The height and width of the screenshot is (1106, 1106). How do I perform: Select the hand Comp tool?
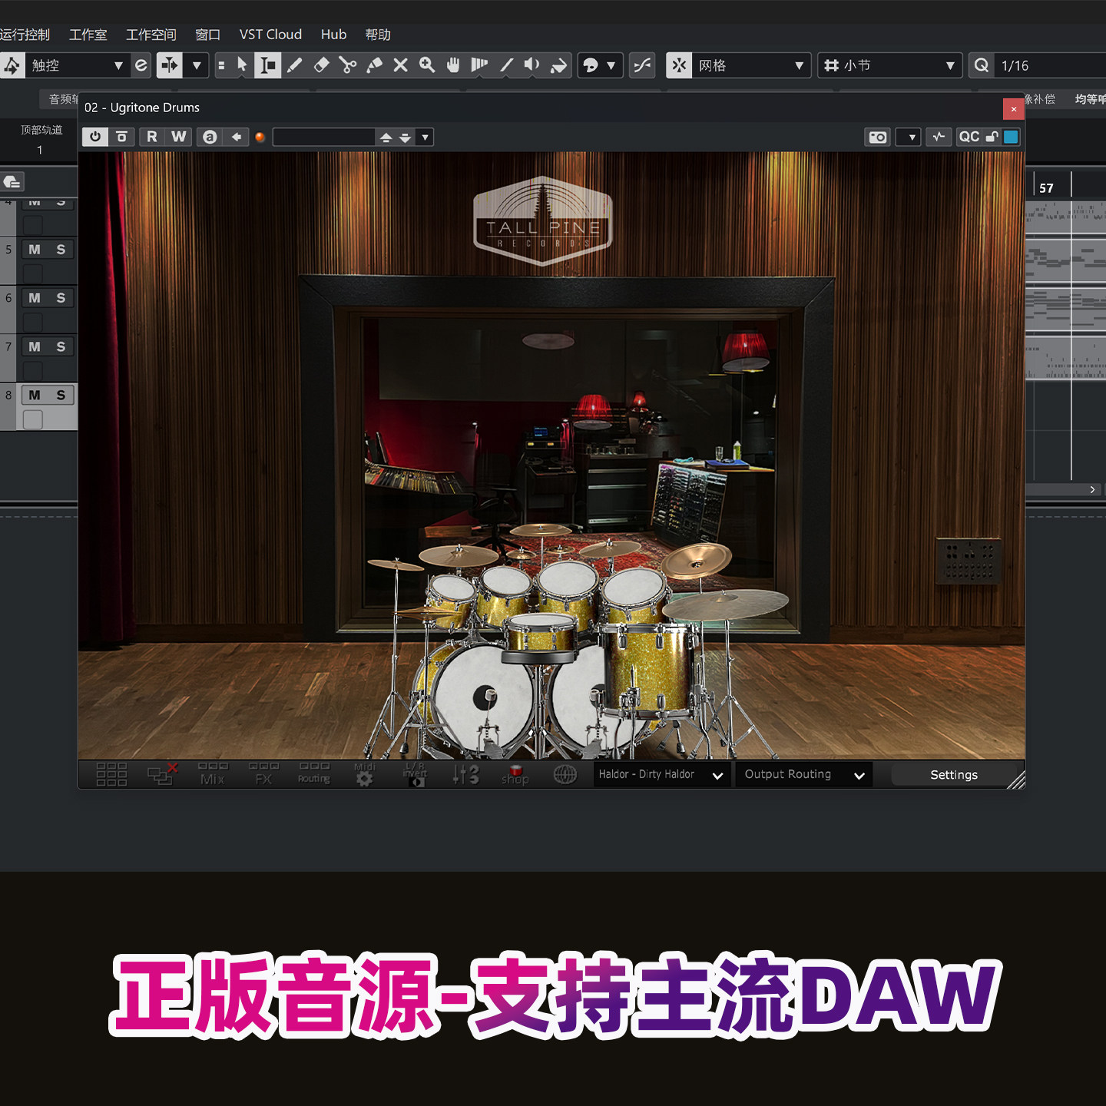point(453,65)
